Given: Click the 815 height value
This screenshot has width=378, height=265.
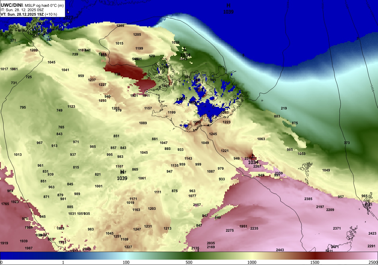Looking at the screenshot, I should click(76, 167).
